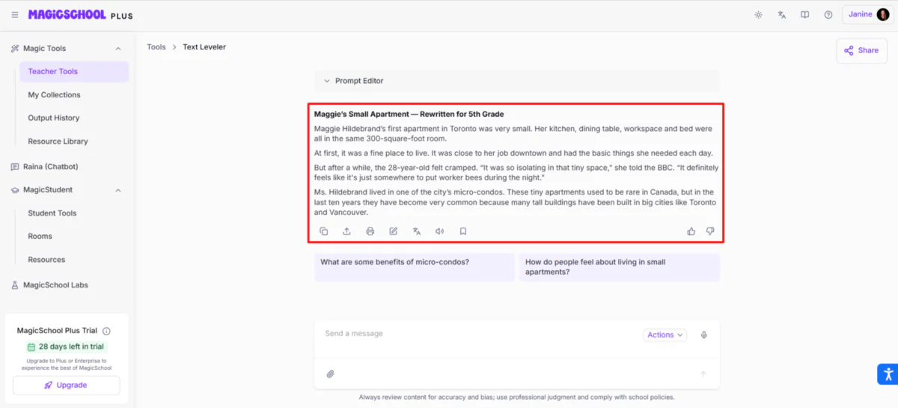Collapse the Magic Tools sidebar section
The height and width of the screenshot is (408, 898).
pyautogui.click(x=118, y=49)
